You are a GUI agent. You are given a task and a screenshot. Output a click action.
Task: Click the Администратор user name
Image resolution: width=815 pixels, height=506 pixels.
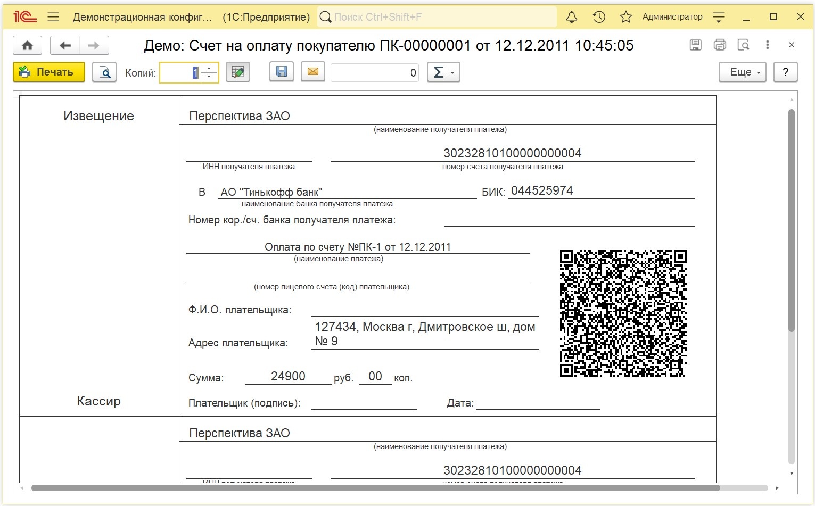click(672, 17)
